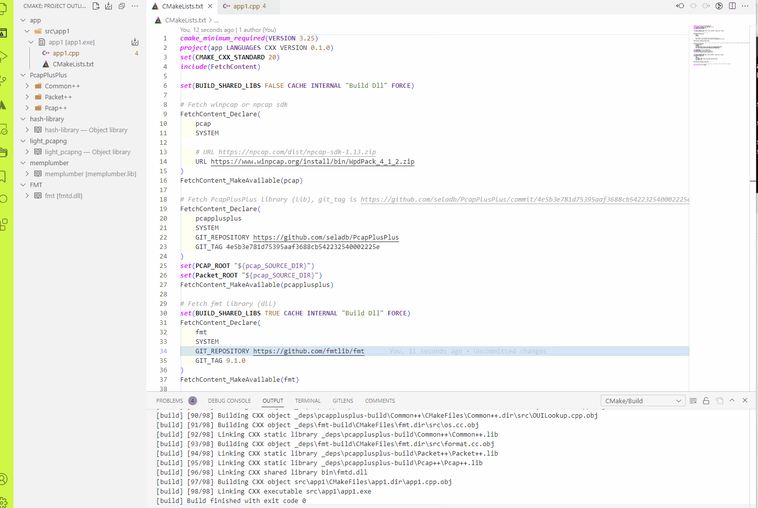Switch to the CMakeLists.txt editor tab
Image resolution: width=758 pixels, height=508 pixels.
[x=182, y=6]
